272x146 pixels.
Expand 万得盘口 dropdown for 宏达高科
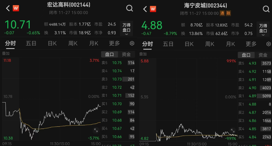click(x=126, y=29)
